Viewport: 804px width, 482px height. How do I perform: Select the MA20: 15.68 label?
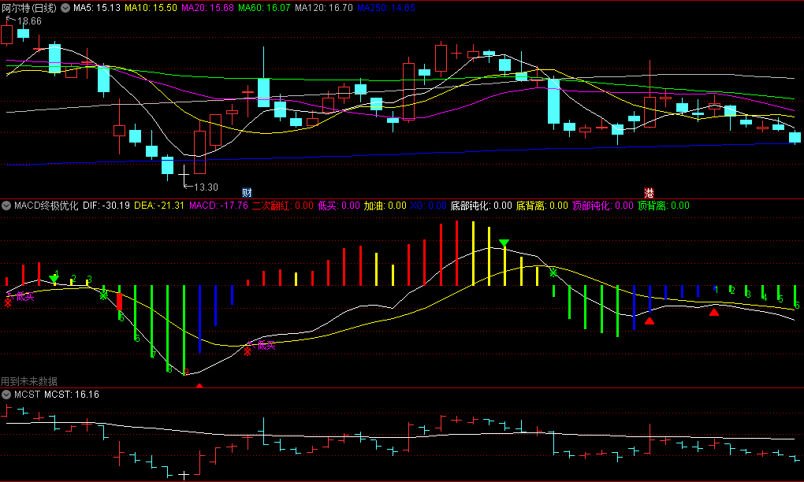(207, 8)
